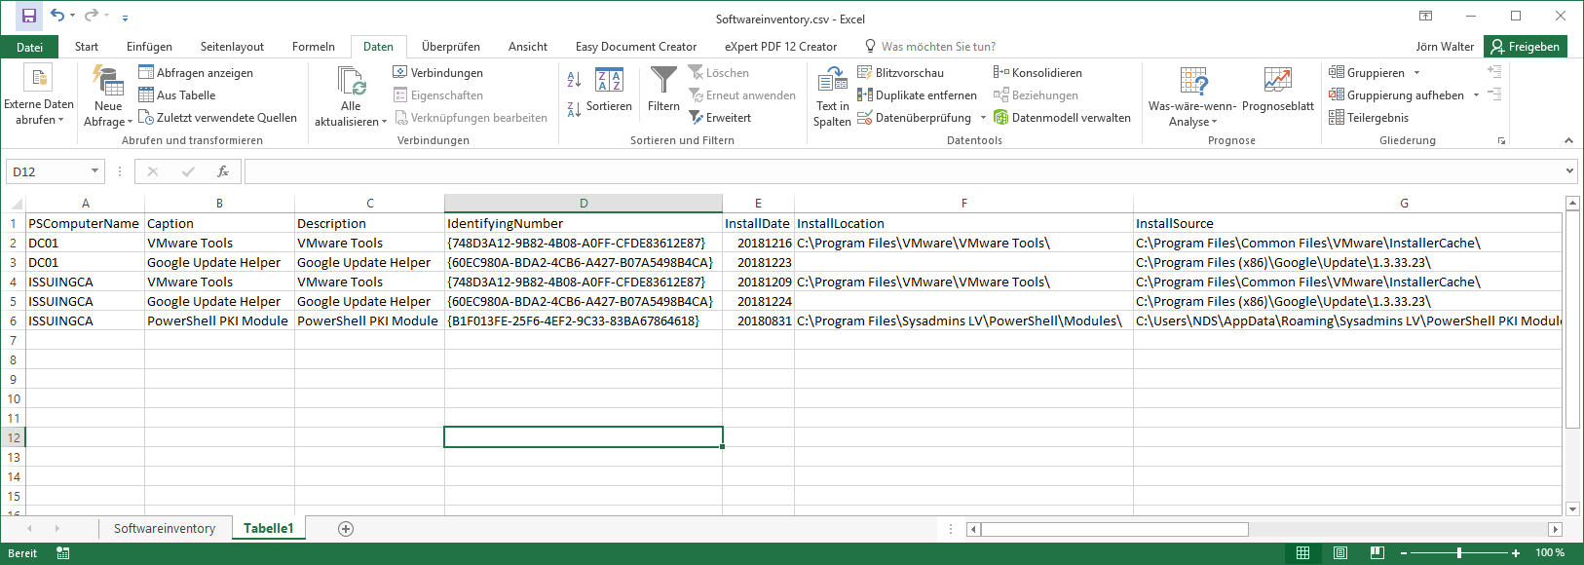
Task: Click the Freigeben share button
Action: pyautogui.click(x=1525, y=47)
